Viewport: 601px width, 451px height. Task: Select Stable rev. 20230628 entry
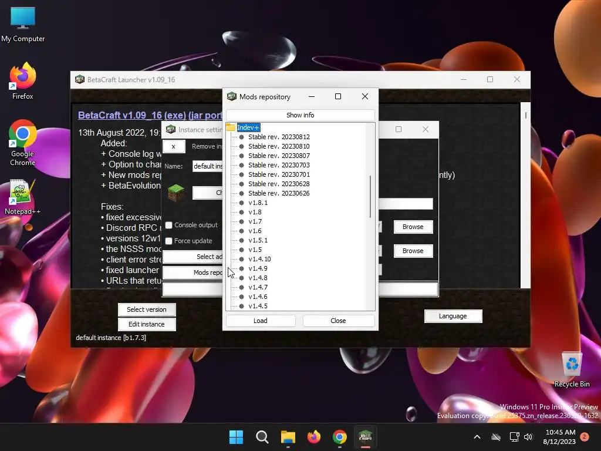pos(279,184)
